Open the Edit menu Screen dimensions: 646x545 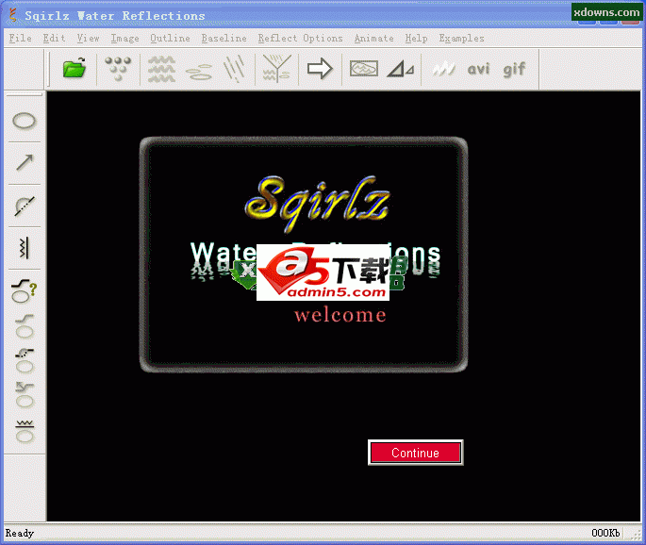pyautogui.click(x=54, y=39)
